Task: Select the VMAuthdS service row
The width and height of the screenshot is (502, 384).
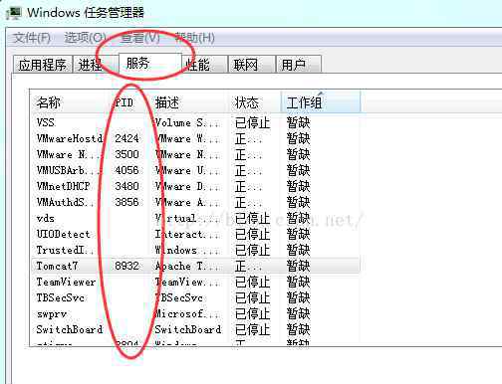Action: [195, 202]
